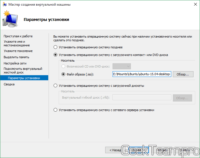Choose the 'Файл образа (.iso)' radio button

click(63, 74)
